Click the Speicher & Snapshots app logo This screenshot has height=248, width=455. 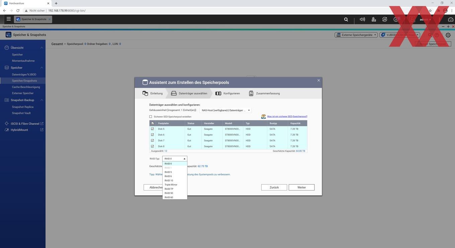pyautogui.click(x=8, y=35)
